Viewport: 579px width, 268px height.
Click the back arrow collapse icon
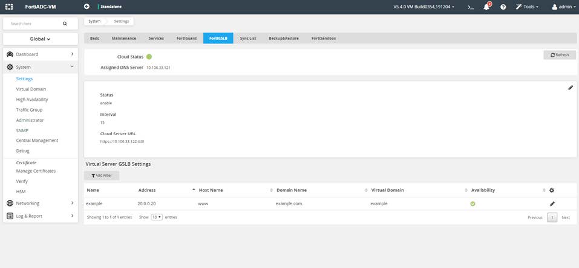pos(87,7)
